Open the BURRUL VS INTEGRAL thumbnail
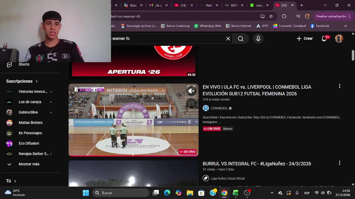Screen dimensions: 355x199 click(x=133, y=174)
